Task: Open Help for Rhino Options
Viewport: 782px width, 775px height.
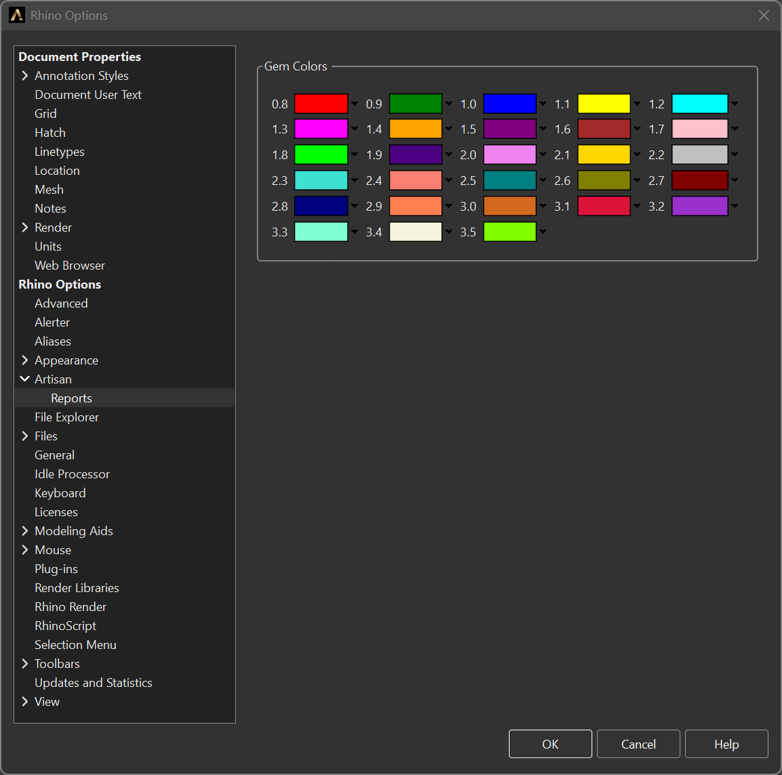Action: 726,744
